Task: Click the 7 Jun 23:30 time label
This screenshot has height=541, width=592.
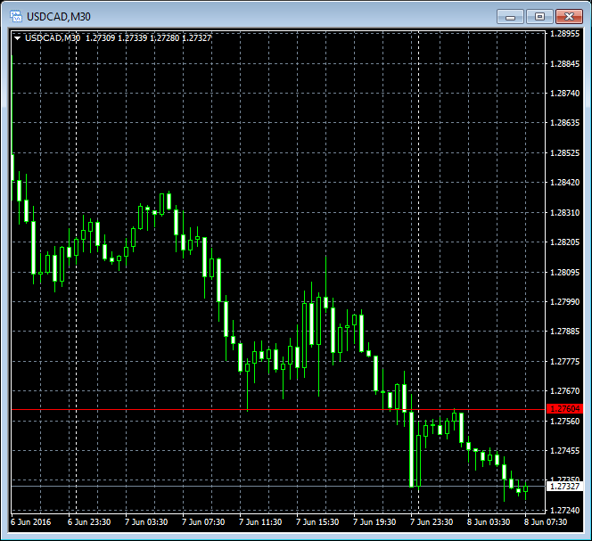Action: point(432,521)
